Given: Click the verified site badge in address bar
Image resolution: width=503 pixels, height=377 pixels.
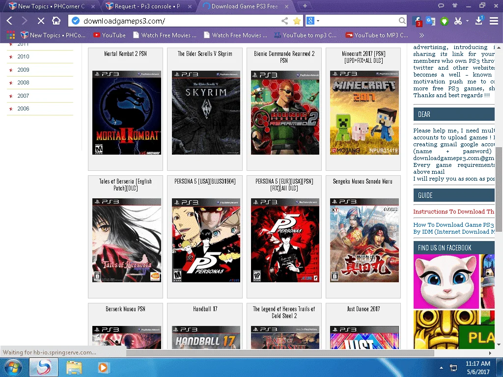Looking at the screenshot, I should 76,21.
